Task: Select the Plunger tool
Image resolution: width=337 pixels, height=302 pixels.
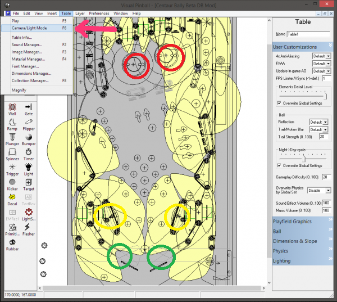Action: tap(12, 139)
